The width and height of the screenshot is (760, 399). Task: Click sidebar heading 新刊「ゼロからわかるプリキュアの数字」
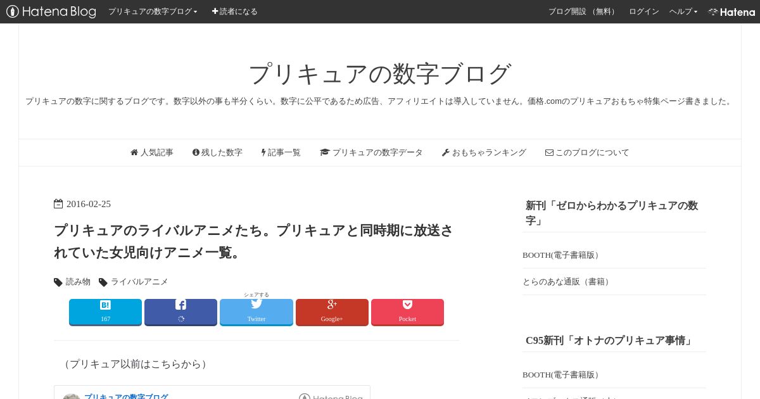click(612, 213)
